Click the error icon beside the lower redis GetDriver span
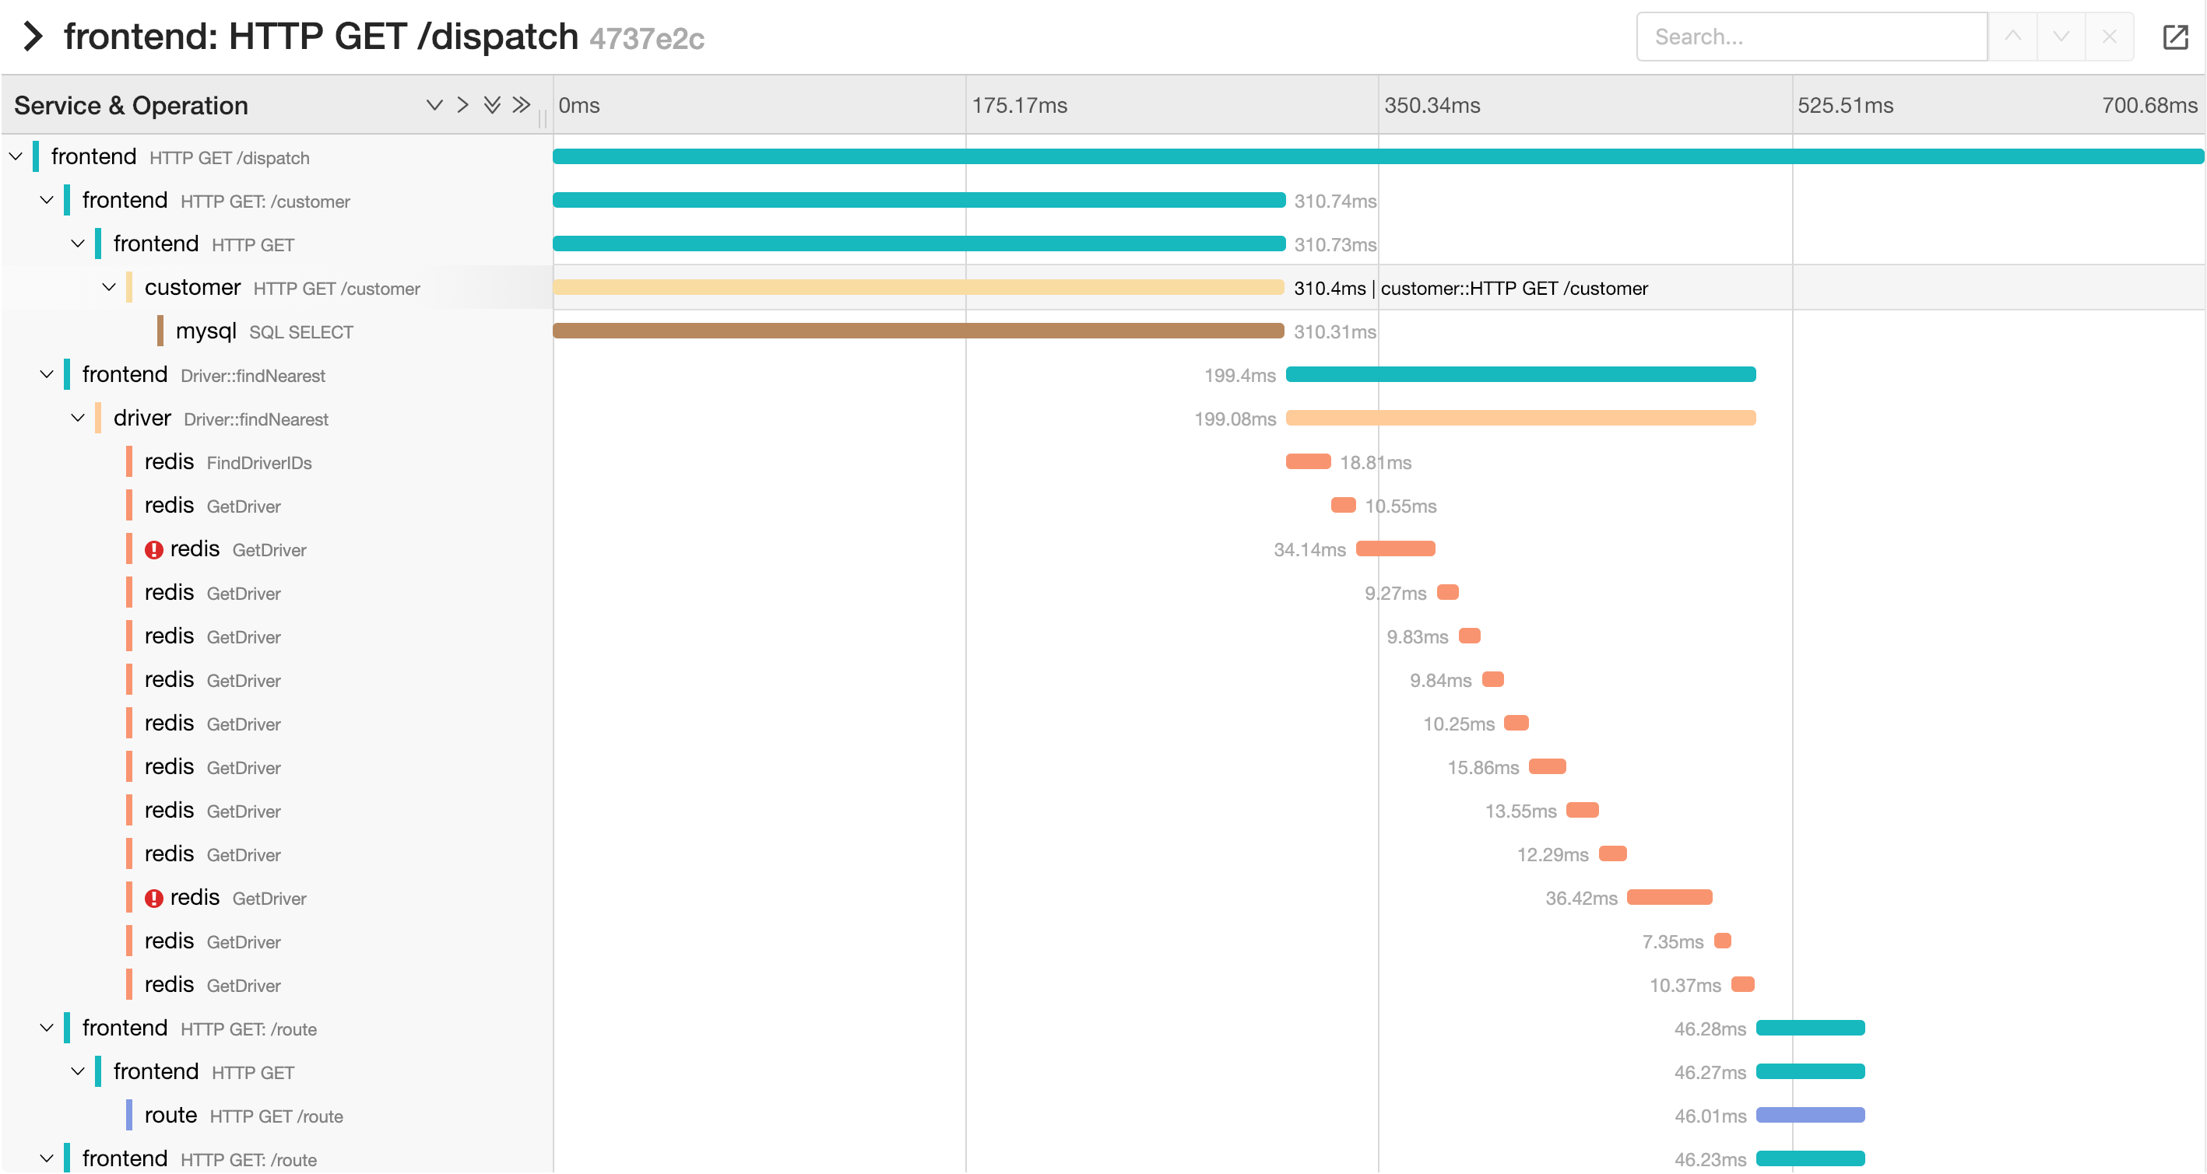Screen dimensions: 2207x1174 154,897
